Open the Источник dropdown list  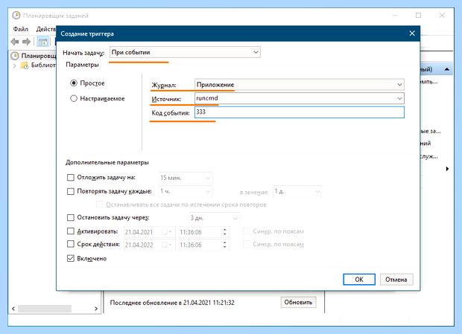coord(300,98)
